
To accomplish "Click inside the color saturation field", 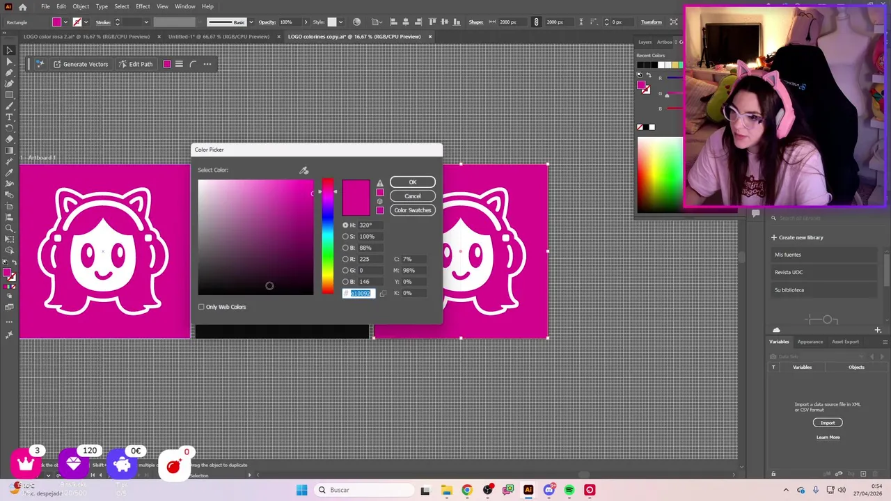I will pos(255,237).
